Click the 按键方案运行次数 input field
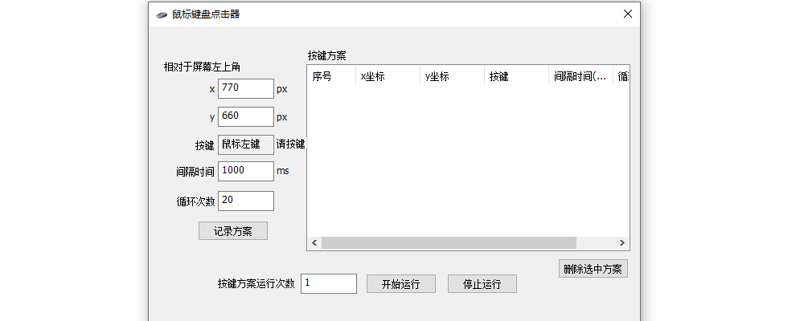This screenshot has height=321, width=804. [328, 283]
